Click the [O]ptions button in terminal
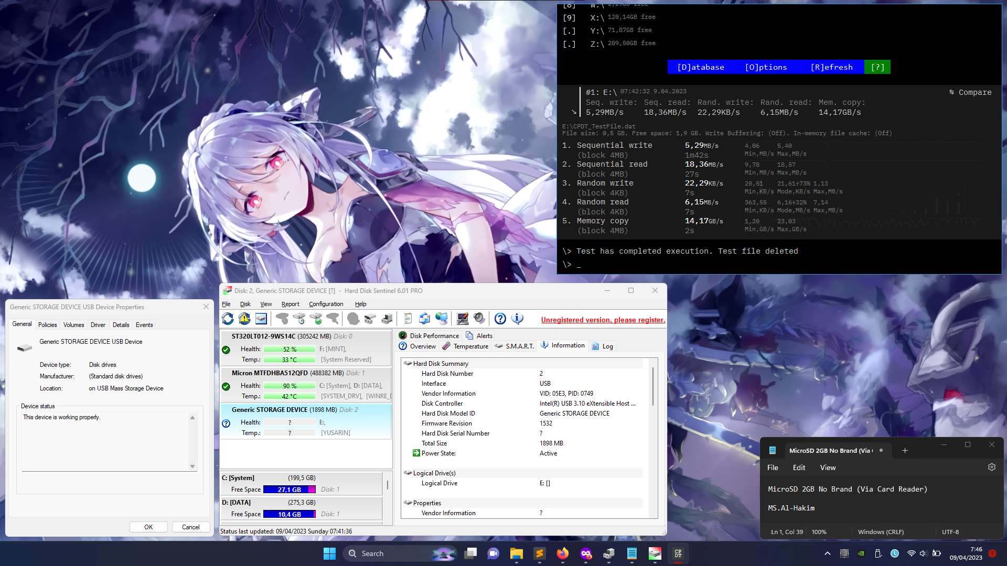Image resolution: width=1007 pixels, height=566 pixels. [x=766, y=67]
